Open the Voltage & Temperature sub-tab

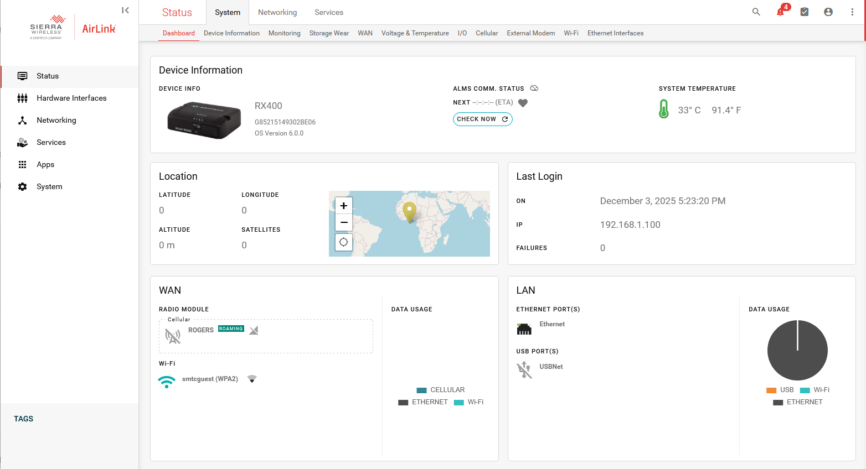point(415,33)
